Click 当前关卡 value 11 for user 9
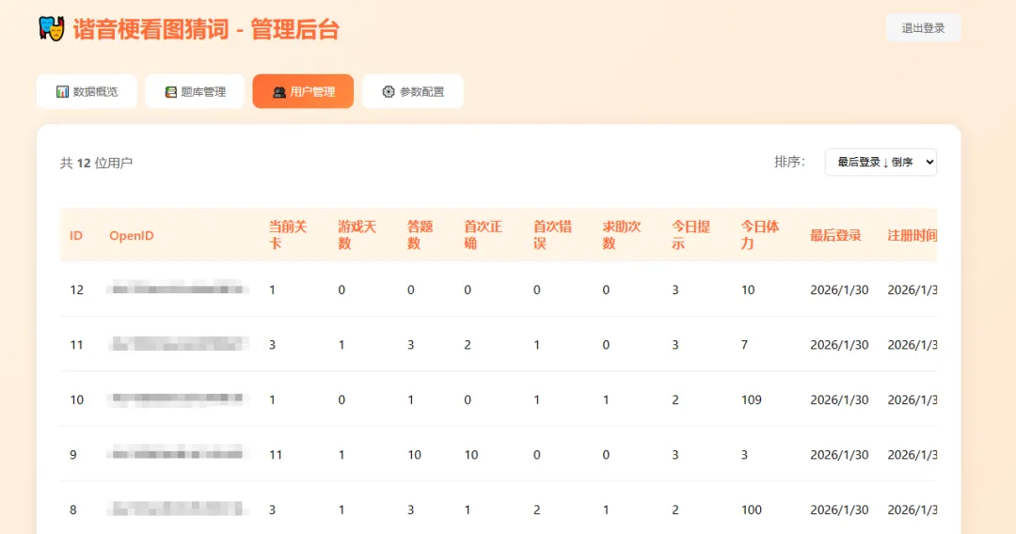 tap(276, 455)
